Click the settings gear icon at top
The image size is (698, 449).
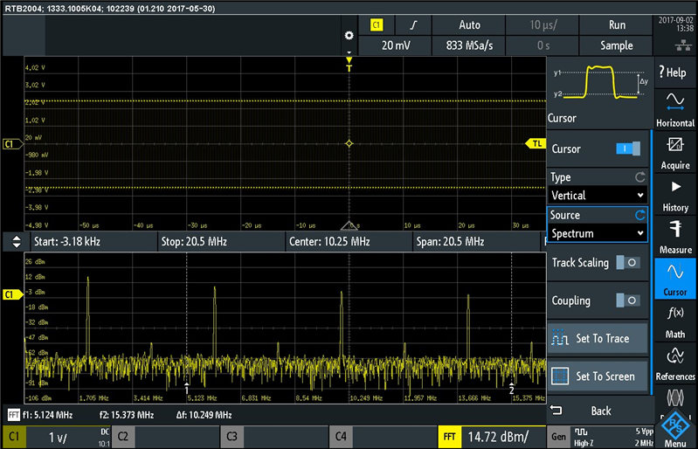pyautogui.click(x=349, y=36)
